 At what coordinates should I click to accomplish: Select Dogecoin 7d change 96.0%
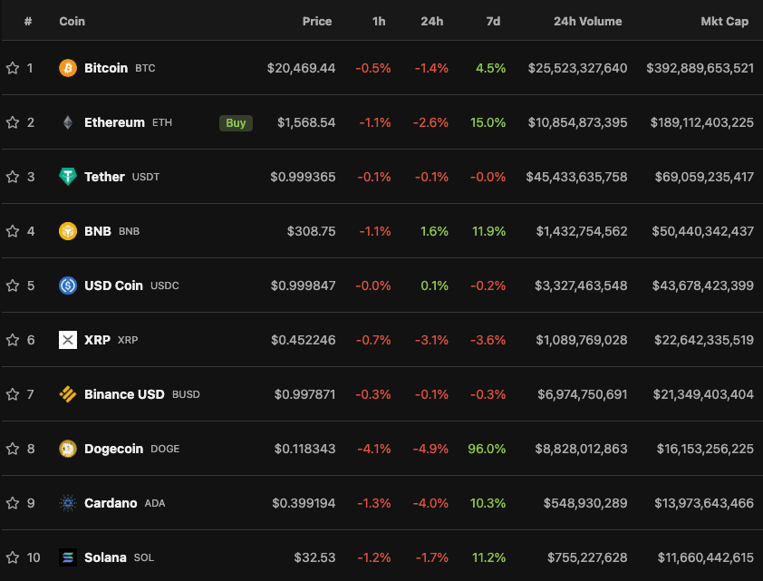point(487,449)
